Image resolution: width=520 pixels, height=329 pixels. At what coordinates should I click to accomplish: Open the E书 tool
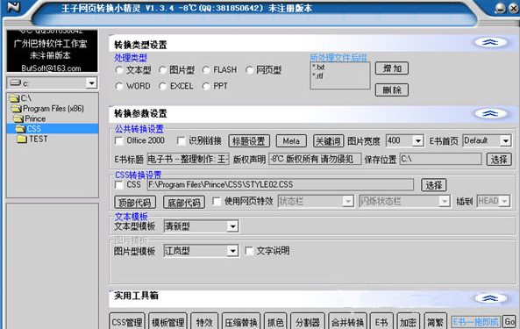(x=381, y=322)
